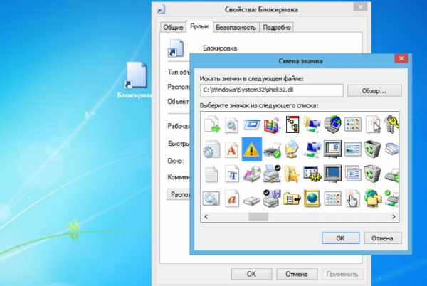The height and width of the screenshot is (286, 427).
Task: Click the left arrow of icon list scrollbar
Action: 206,216
